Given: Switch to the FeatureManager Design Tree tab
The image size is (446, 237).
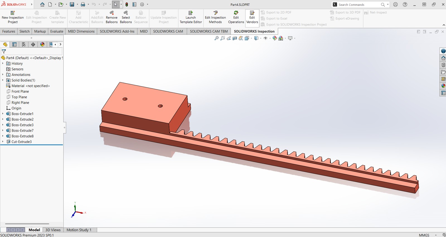Looking at the screenshot, I should click(x=5, y=44).
